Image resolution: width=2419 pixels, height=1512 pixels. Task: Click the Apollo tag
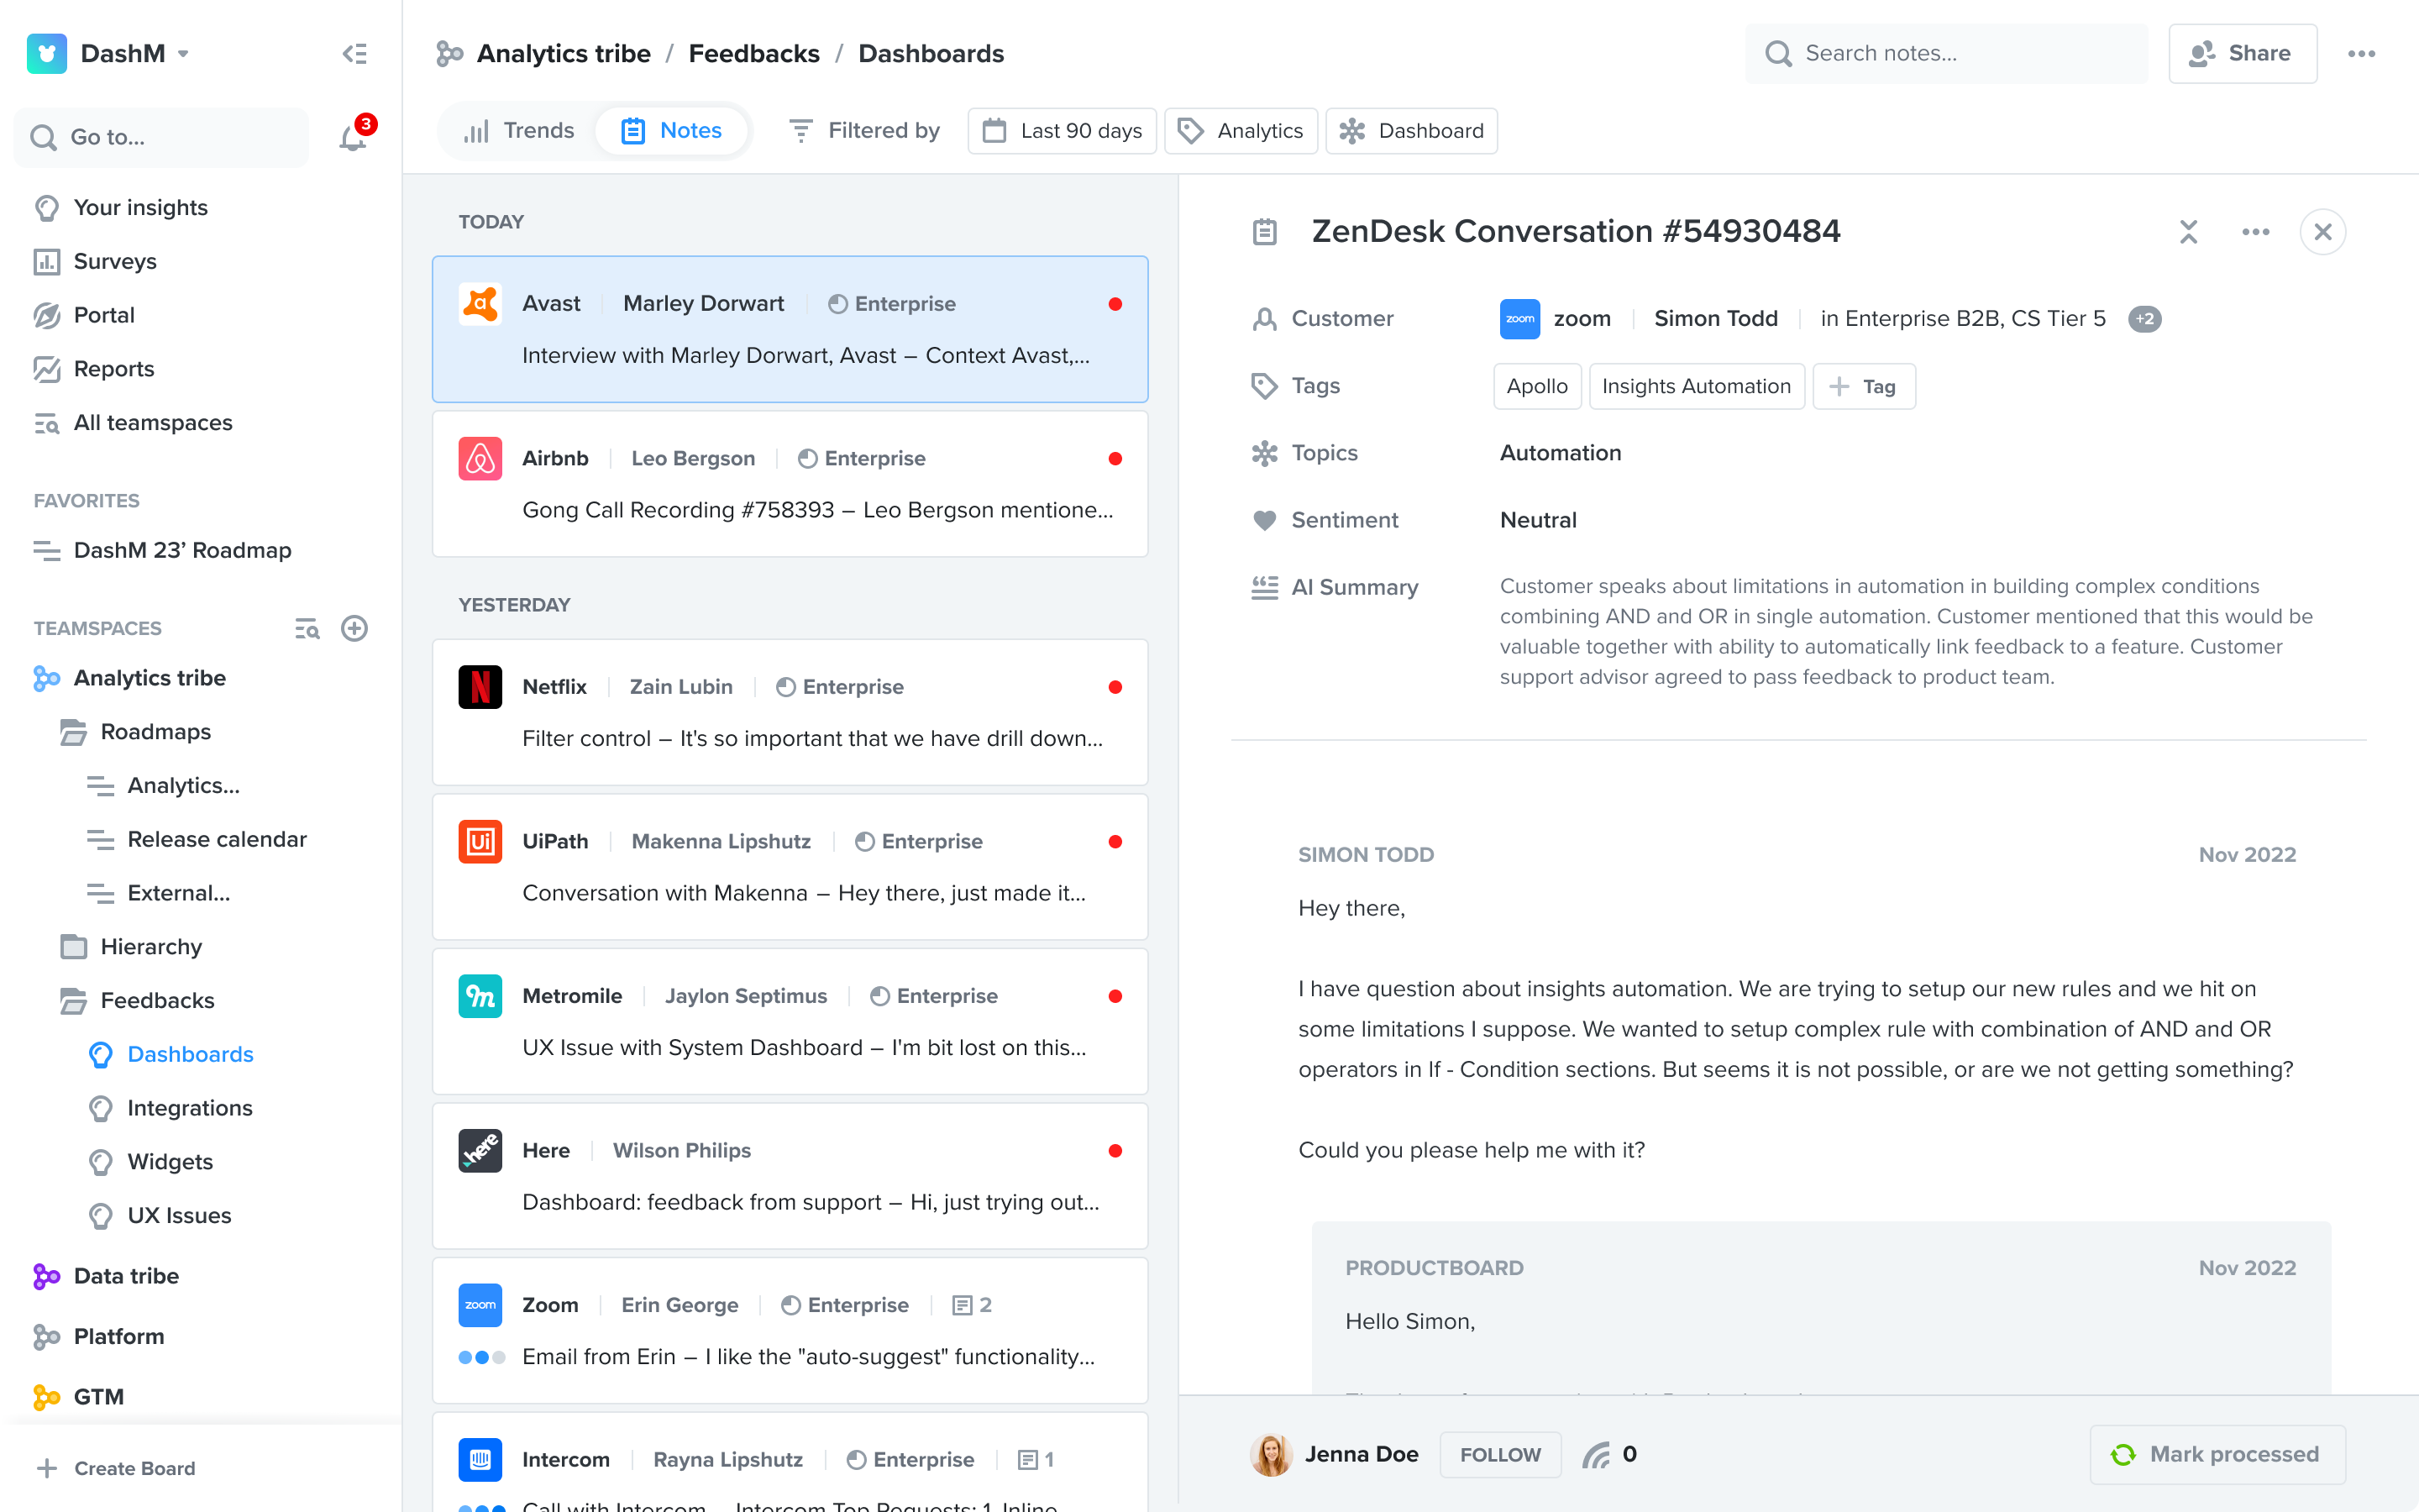coord(1537,386)
